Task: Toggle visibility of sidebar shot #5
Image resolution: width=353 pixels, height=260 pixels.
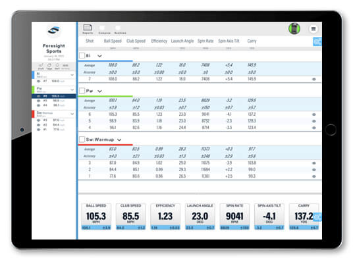Action: point(38,101)
